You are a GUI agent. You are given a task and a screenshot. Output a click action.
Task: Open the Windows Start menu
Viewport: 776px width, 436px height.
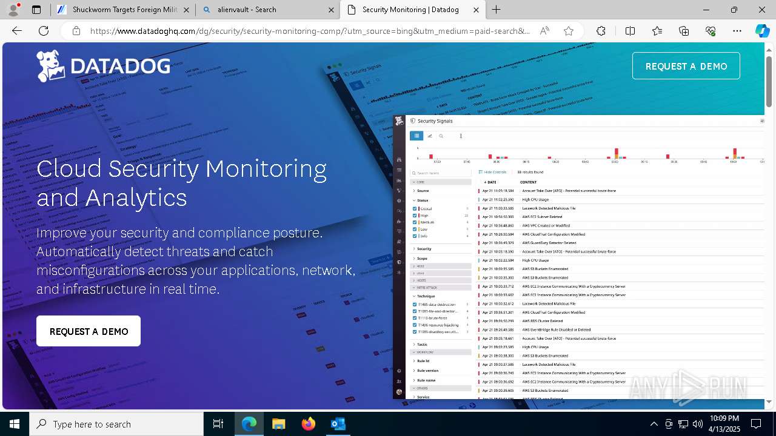pos(15,424)
